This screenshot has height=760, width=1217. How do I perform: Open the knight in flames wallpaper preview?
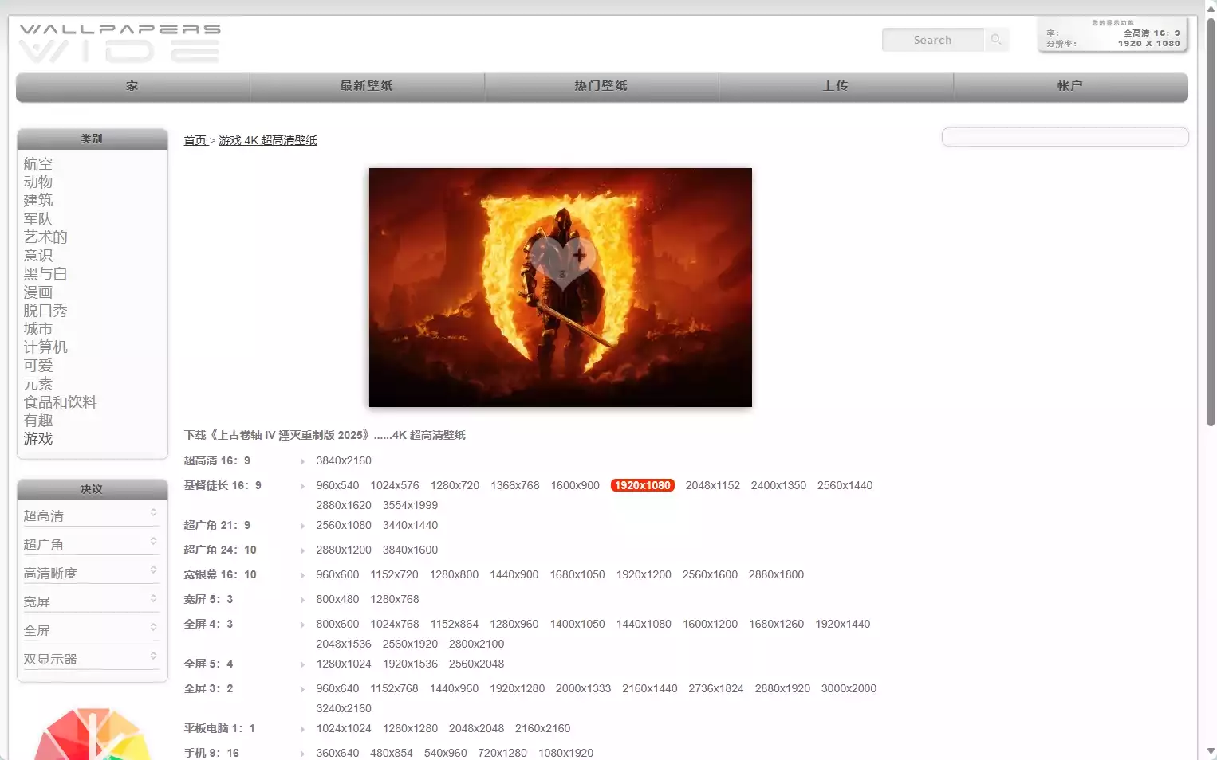tap(561, 288)
